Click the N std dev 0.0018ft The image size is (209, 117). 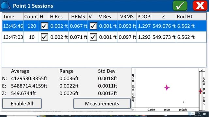click(x=107, y=79)
